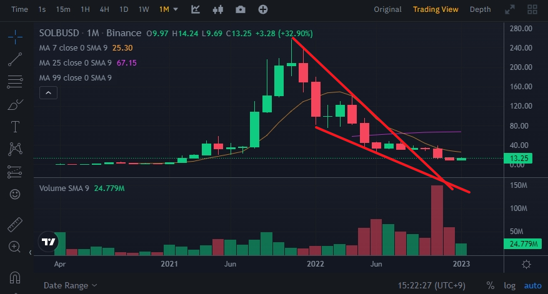Open chart settings gear icon
548x294 pixels.
(x=526, y=264)
